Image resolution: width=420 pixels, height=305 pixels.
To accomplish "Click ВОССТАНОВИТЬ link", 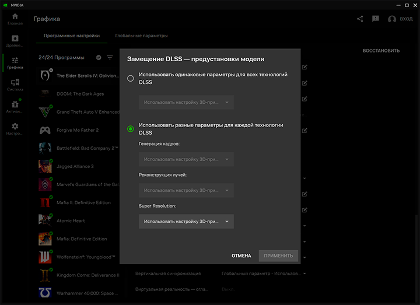I will (381, 51).
